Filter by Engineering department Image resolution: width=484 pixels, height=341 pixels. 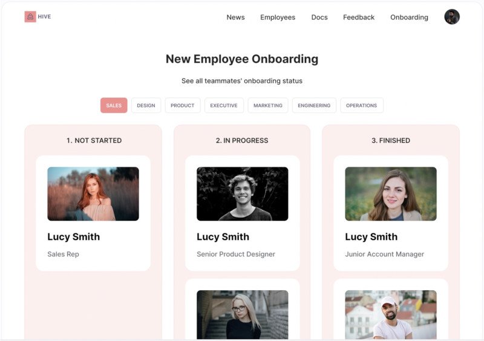pyautogui.click(x=314, y=105)
